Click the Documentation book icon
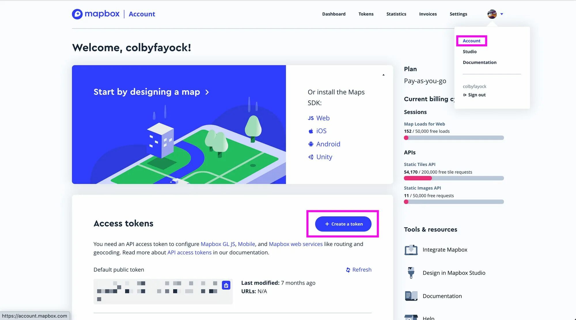The height and width of the screenshot is (320, 576). [411, 296]
